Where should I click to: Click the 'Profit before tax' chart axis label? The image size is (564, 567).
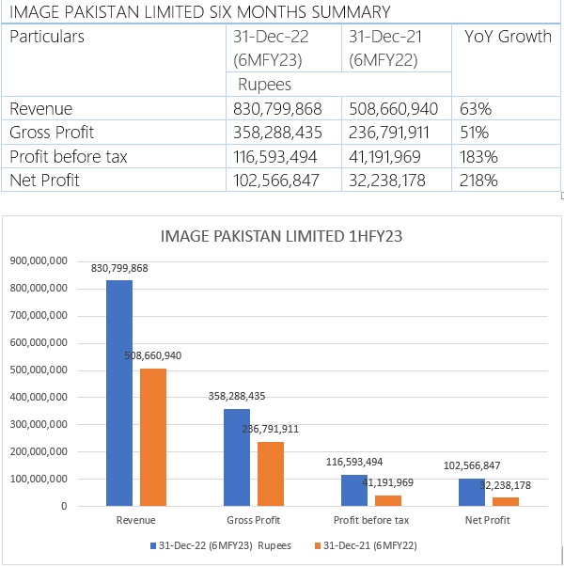pyautogui.click(x=371, y=520)
